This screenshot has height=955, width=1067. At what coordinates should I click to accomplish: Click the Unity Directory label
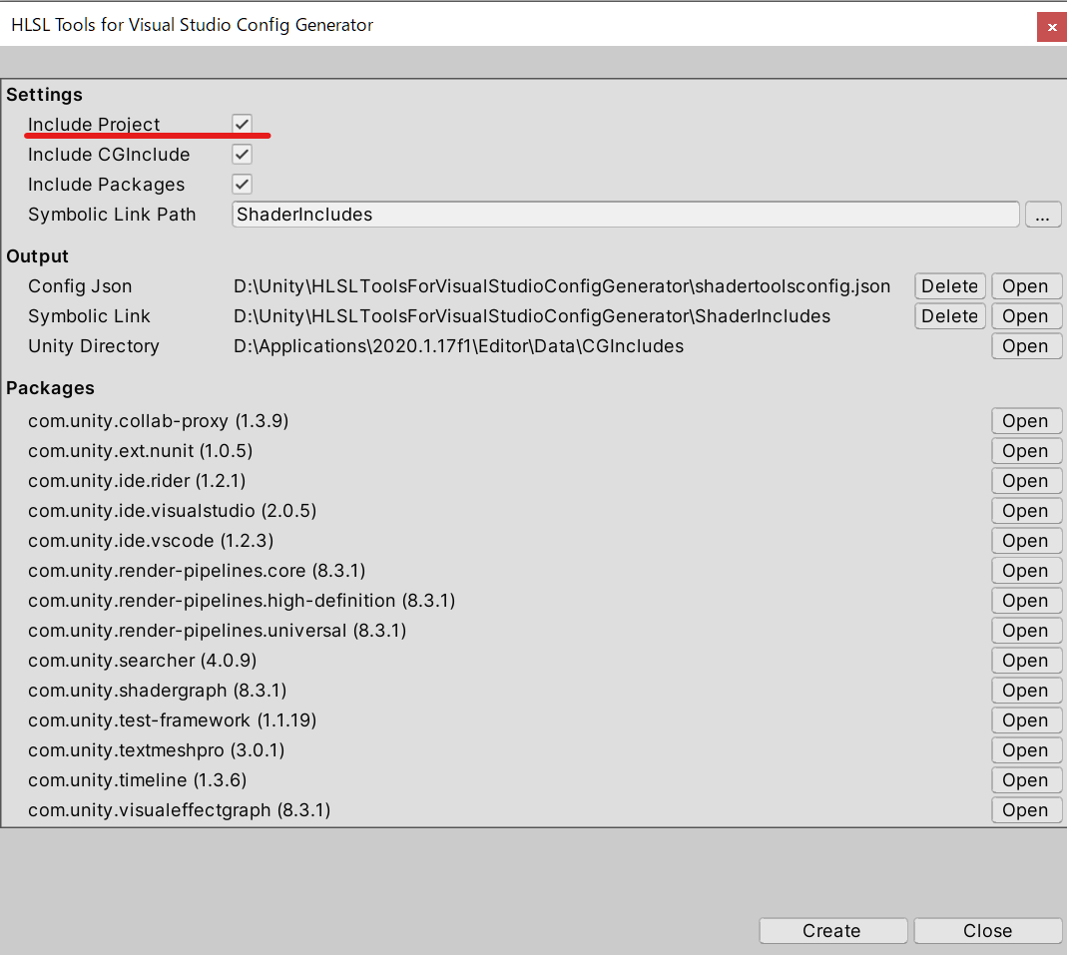tap(93, 346)
